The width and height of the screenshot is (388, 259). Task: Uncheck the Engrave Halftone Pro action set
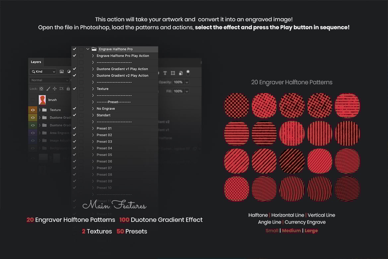(x=75, y=49)
